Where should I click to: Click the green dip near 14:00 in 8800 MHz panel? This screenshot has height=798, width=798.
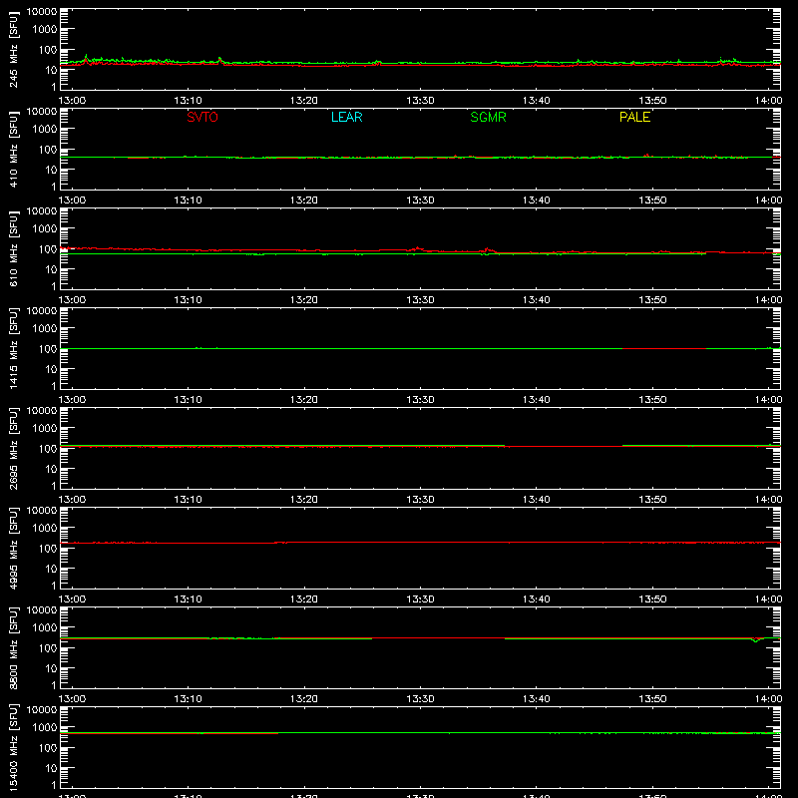(756, 640)
